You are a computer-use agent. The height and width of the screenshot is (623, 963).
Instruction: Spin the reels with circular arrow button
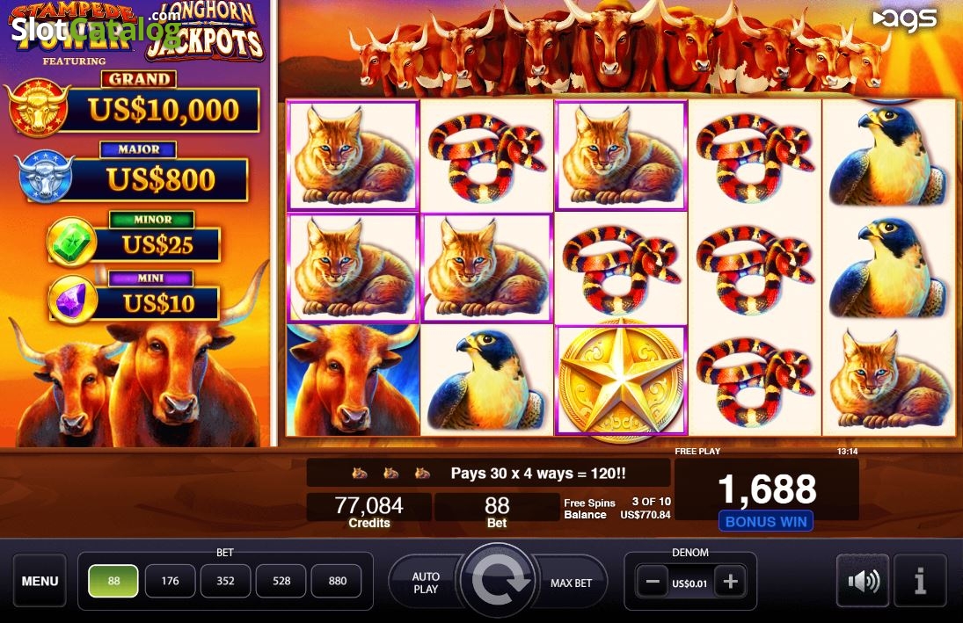pyautogui.click(x=498, y=581)
